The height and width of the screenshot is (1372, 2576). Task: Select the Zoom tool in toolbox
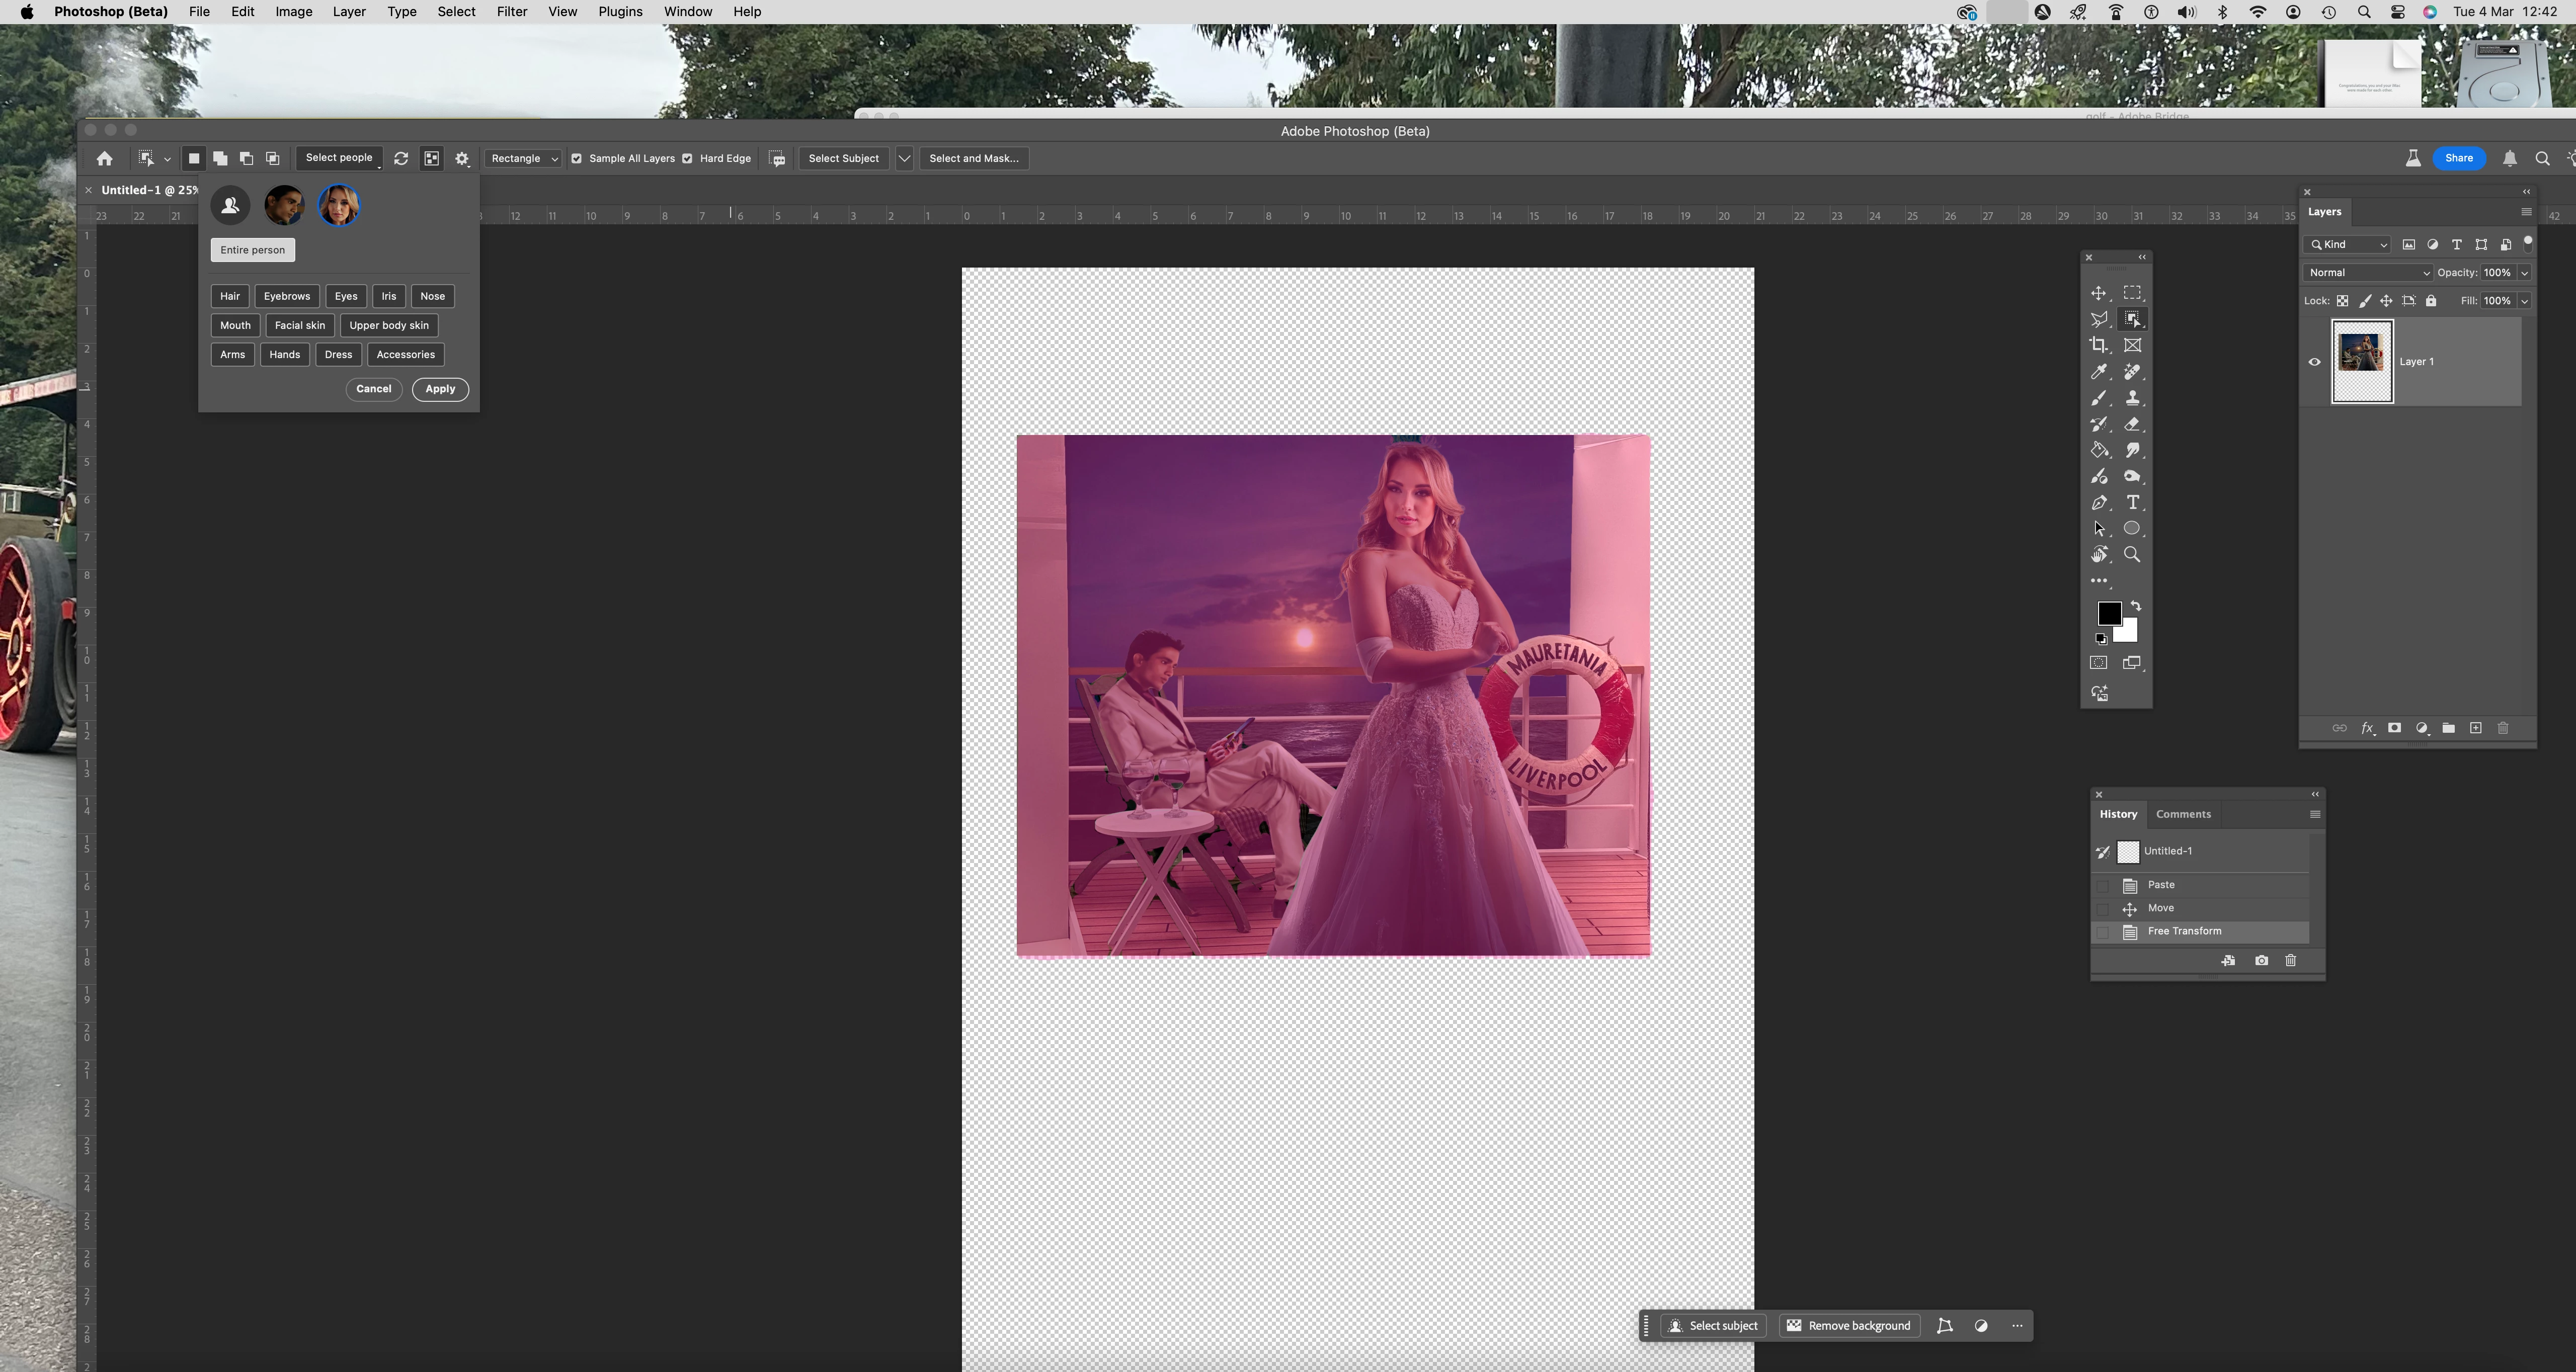tap(2132, 555)
